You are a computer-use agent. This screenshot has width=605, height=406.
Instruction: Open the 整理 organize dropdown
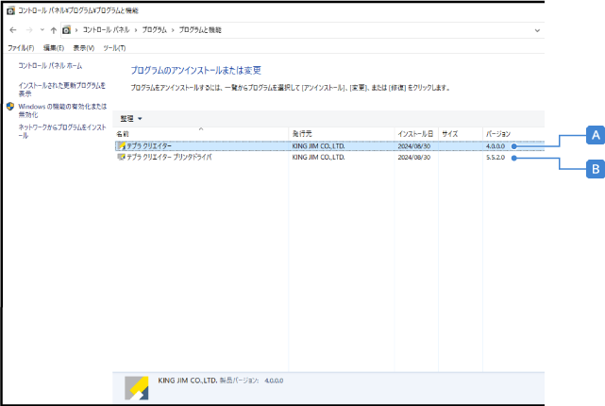pos(129,118)
